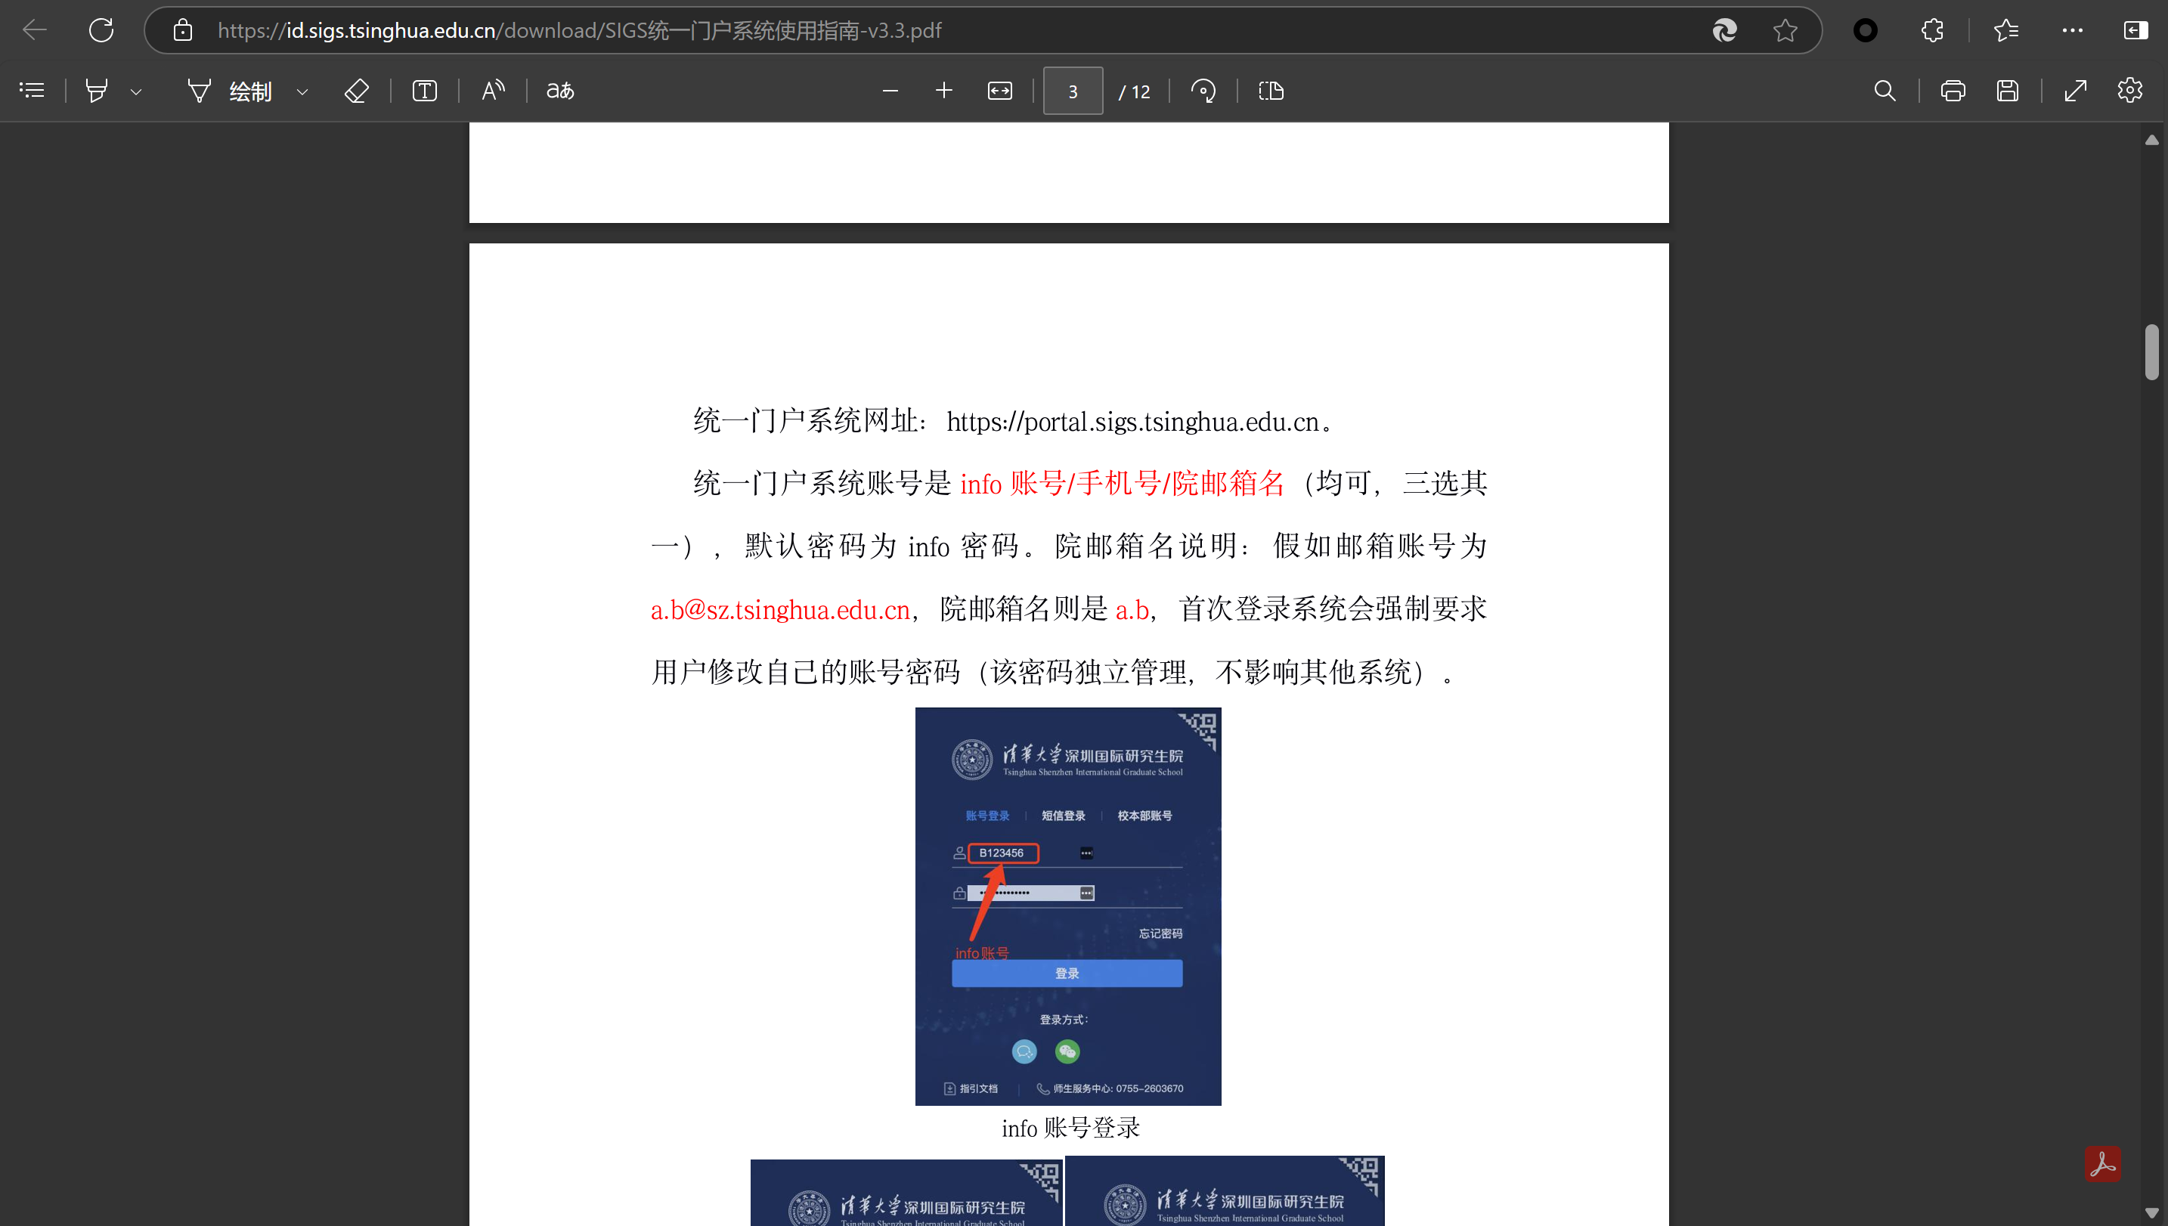2168x1226 pixels.
Task: Open the black circular profile icon
Action: point(1866,30)
